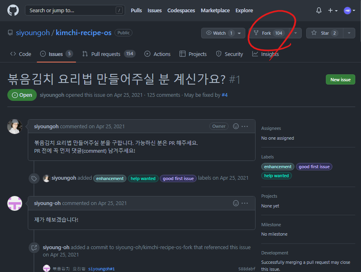Add a reaction to siyoungoh's comment
Viewport: 361px width, 272px height.
pos(236,126)
